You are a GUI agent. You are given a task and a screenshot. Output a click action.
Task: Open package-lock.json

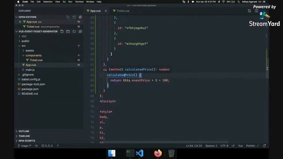33,84
